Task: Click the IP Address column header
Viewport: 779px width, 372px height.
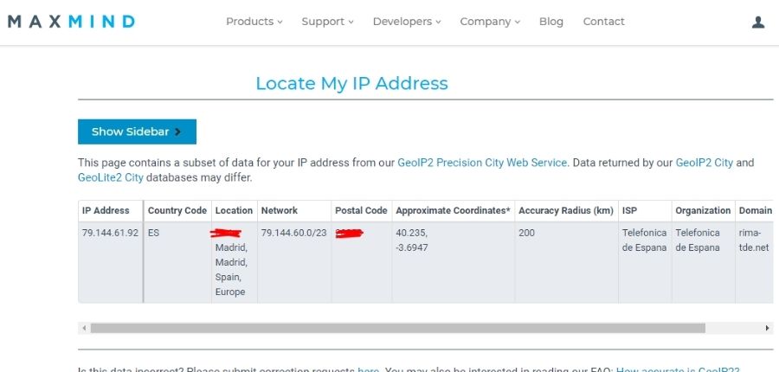Action: (110, 210)
